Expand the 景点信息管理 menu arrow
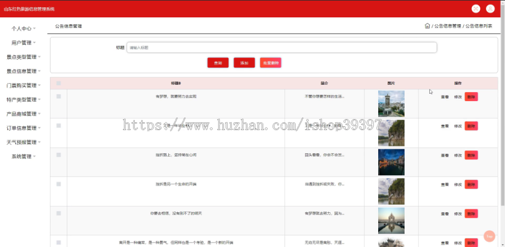This screenshot has height=247, width=505. pyautogui.click(x=39, y=71)
